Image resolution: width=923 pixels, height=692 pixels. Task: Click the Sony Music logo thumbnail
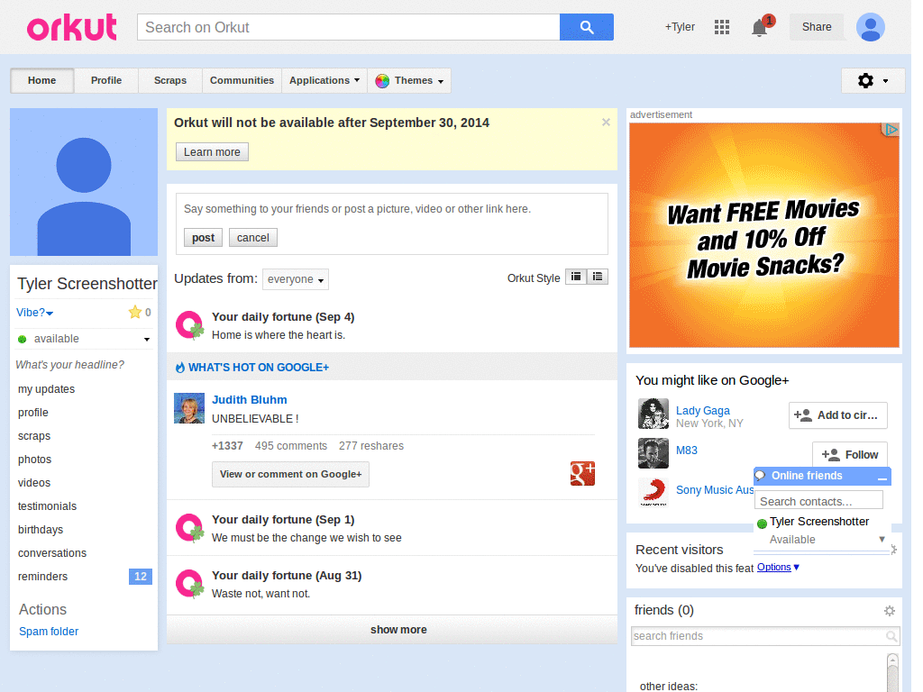653,492
